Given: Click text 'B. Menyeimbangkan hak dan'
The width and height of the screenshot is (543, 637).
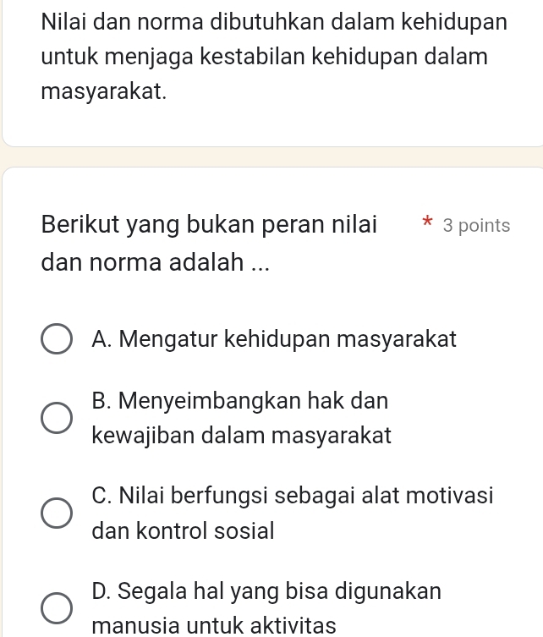Looking at the screenshot, I should click(x=240, y=401).
